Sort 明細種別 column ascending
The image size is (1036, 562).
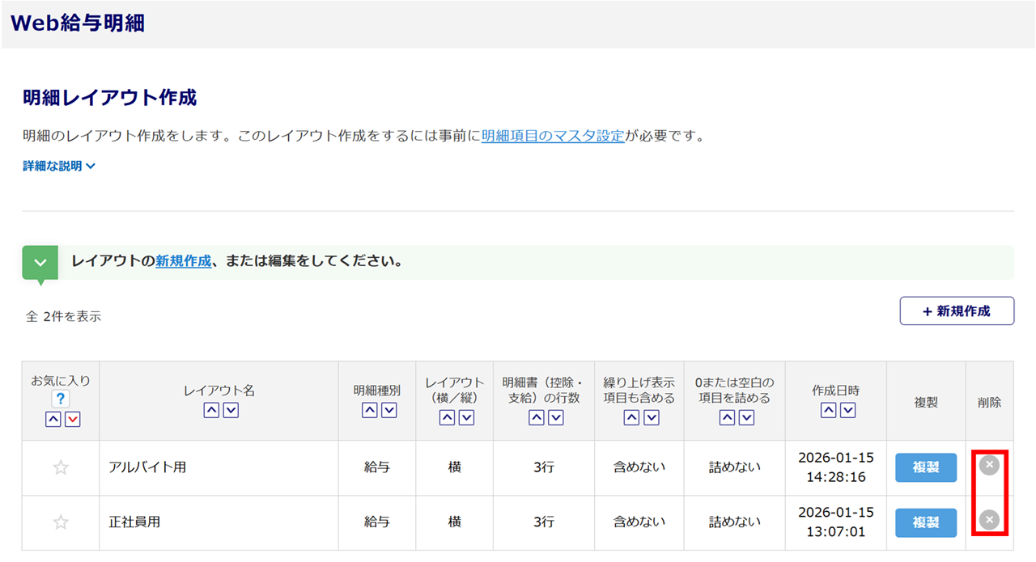pos(369,410)
